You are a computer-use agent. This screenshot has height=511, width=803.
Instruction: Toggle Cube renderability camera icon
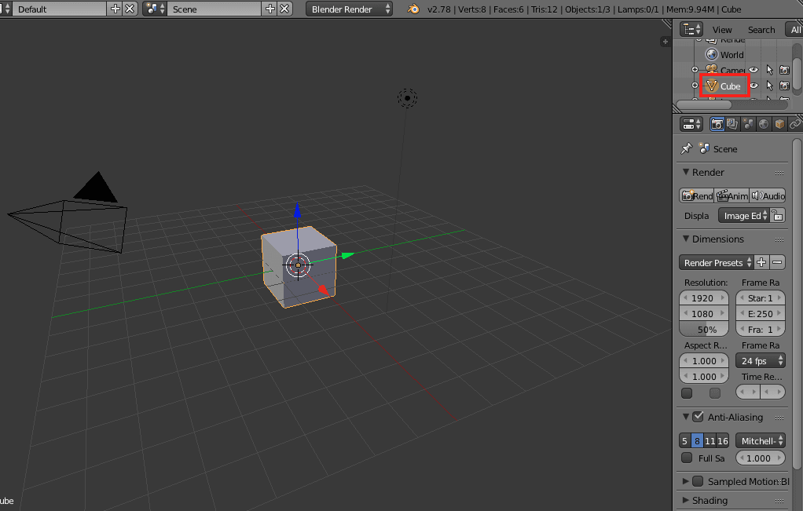[784, 86]
